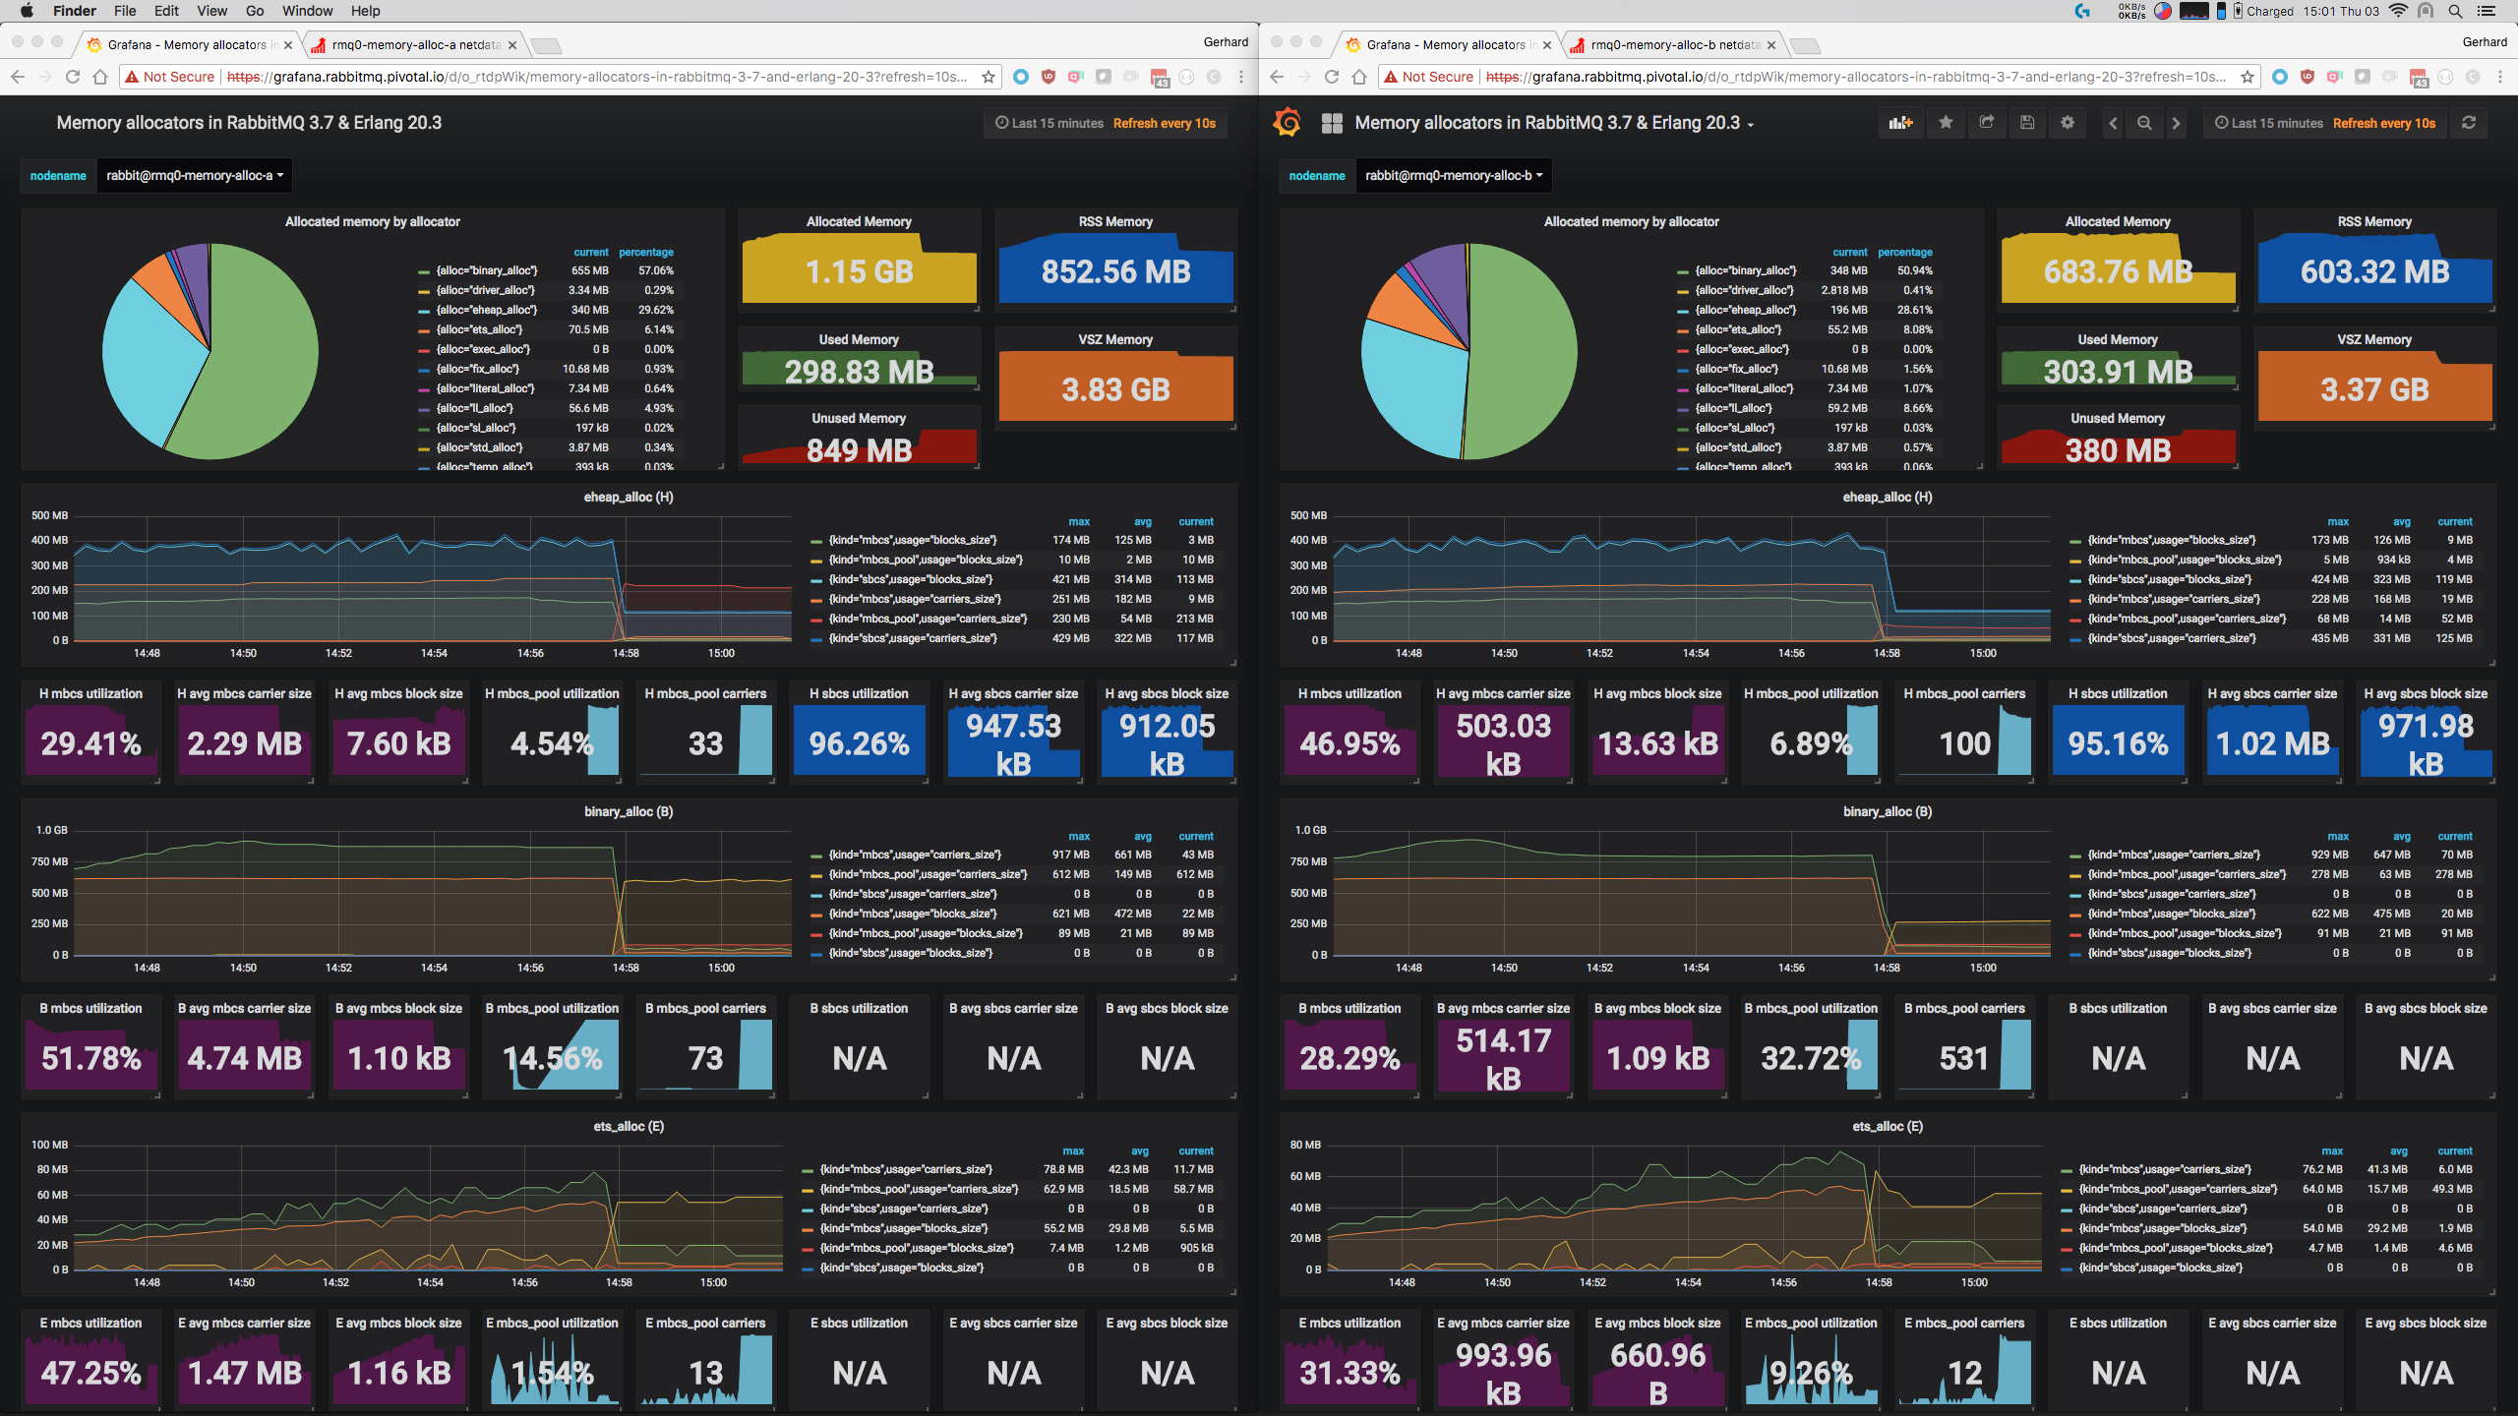The width and height of the screenshot is (2518, 1416).
Task: Star the dashboard in the right window
Action: coord(1946,123)
